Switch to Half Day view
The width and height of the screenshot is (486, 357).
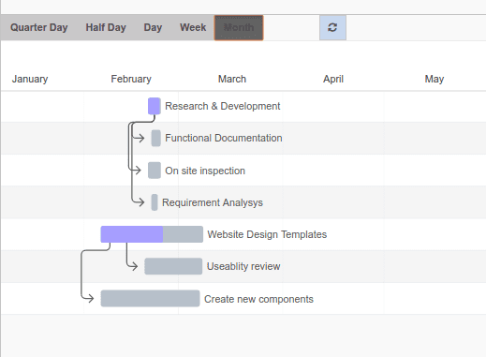click(106, 27)
